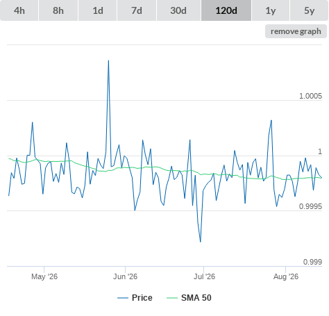
Task: Click the May '26 axis label
Action: 44,276
